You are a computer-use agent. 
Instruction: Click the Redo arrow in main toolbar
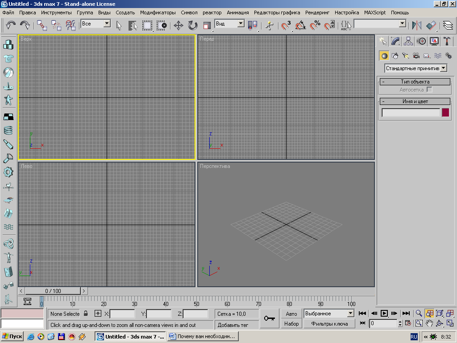point(25,25)
